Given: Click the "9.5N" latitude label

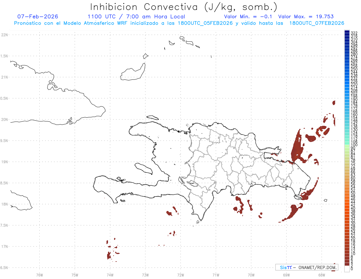Looking at the screenshot, I should click(5, 141).
